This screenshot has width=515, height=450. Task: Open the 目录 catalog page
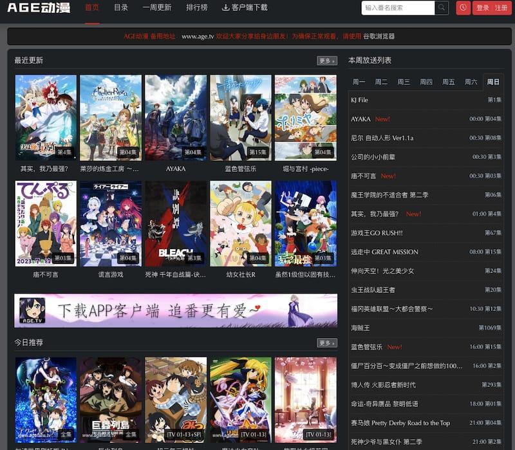[121, 8]
